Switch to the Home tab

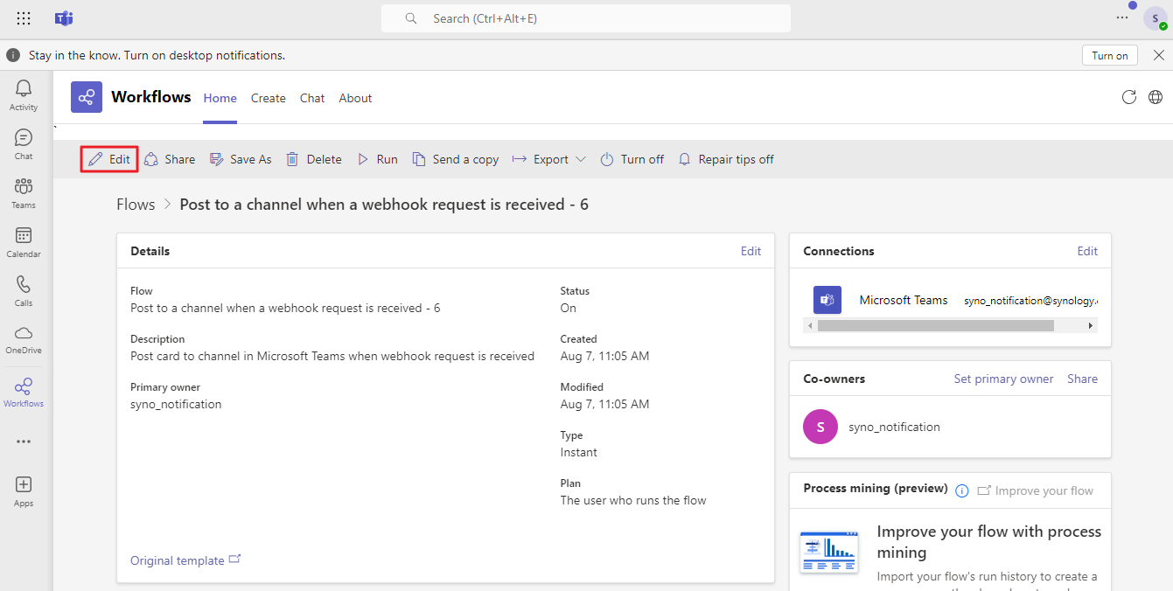pyautogui.click(x=220, y=98)
